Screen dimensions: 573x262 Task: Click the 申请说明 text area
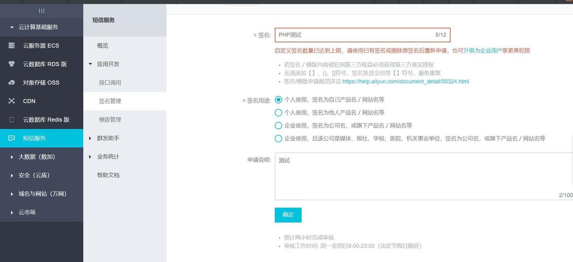424,176
